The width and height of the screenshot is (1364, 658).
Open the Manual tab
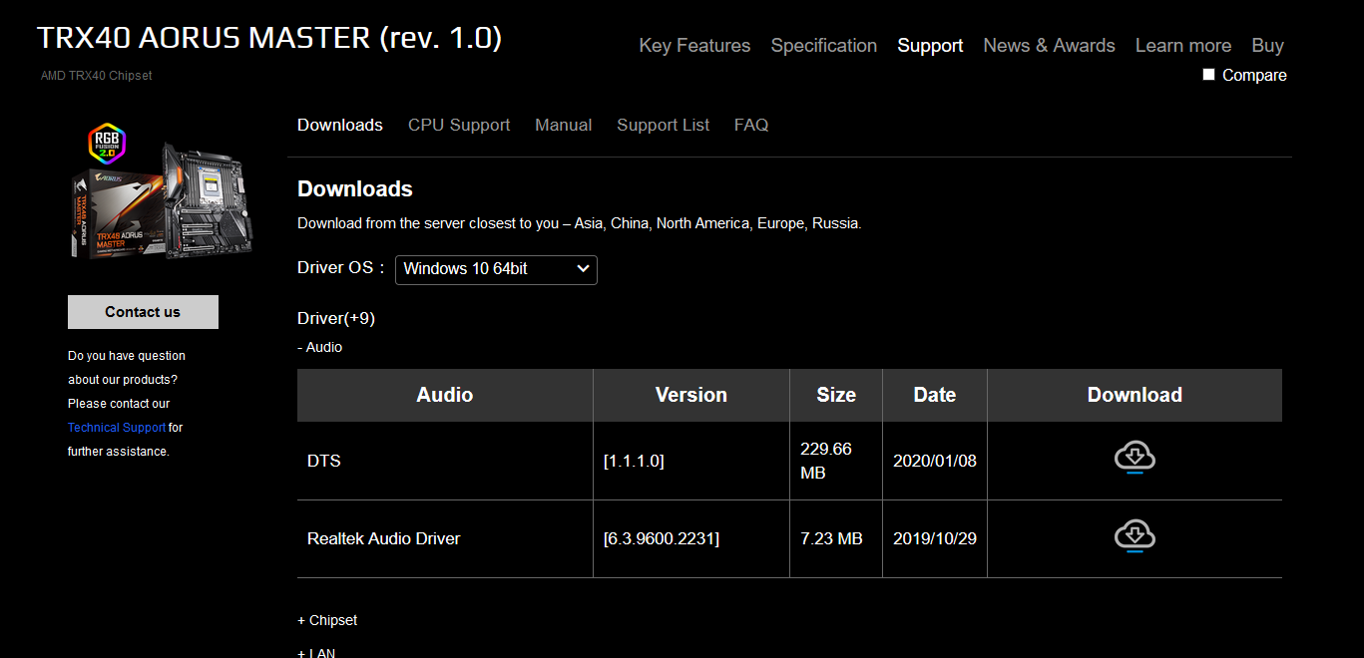pyautogui.click(x=563, y=125)
